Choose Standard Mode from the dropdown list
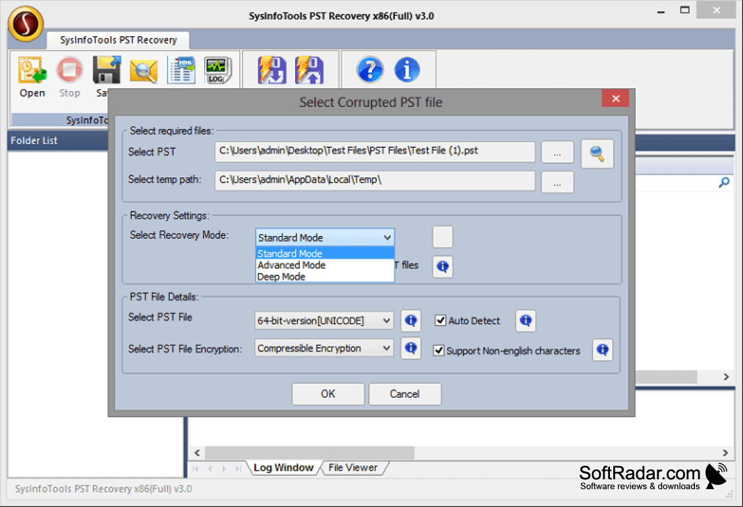 pyautogui.click(x=325, y=253)
